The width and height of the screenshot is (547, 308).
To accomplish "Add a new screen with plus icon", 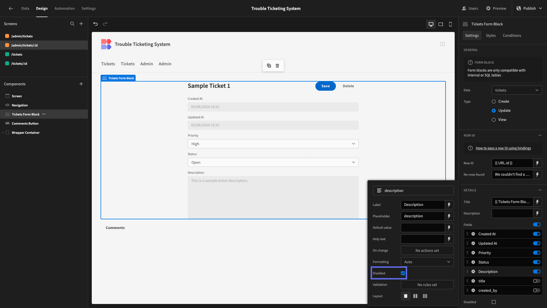I will coord(81,24).
